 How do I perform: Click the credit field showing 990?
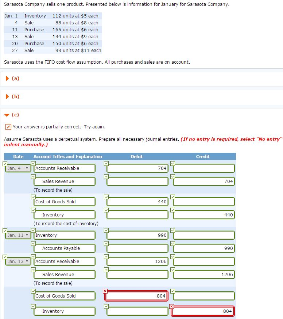(204, 248)
